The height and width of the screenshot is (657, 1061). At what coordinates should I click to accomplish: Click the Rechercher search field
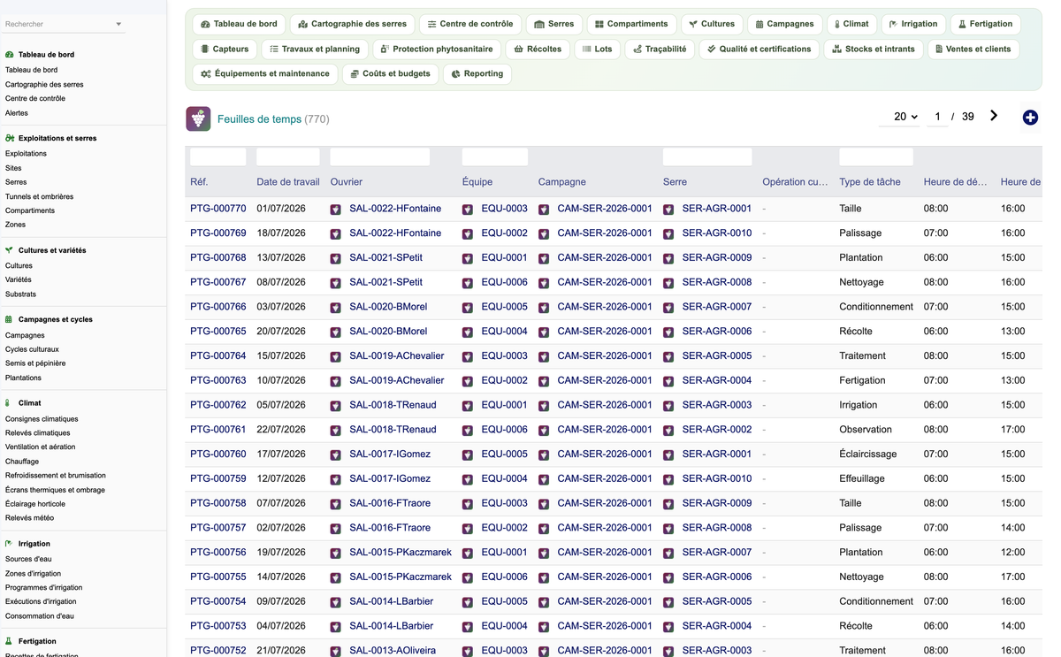pos(58,24)
